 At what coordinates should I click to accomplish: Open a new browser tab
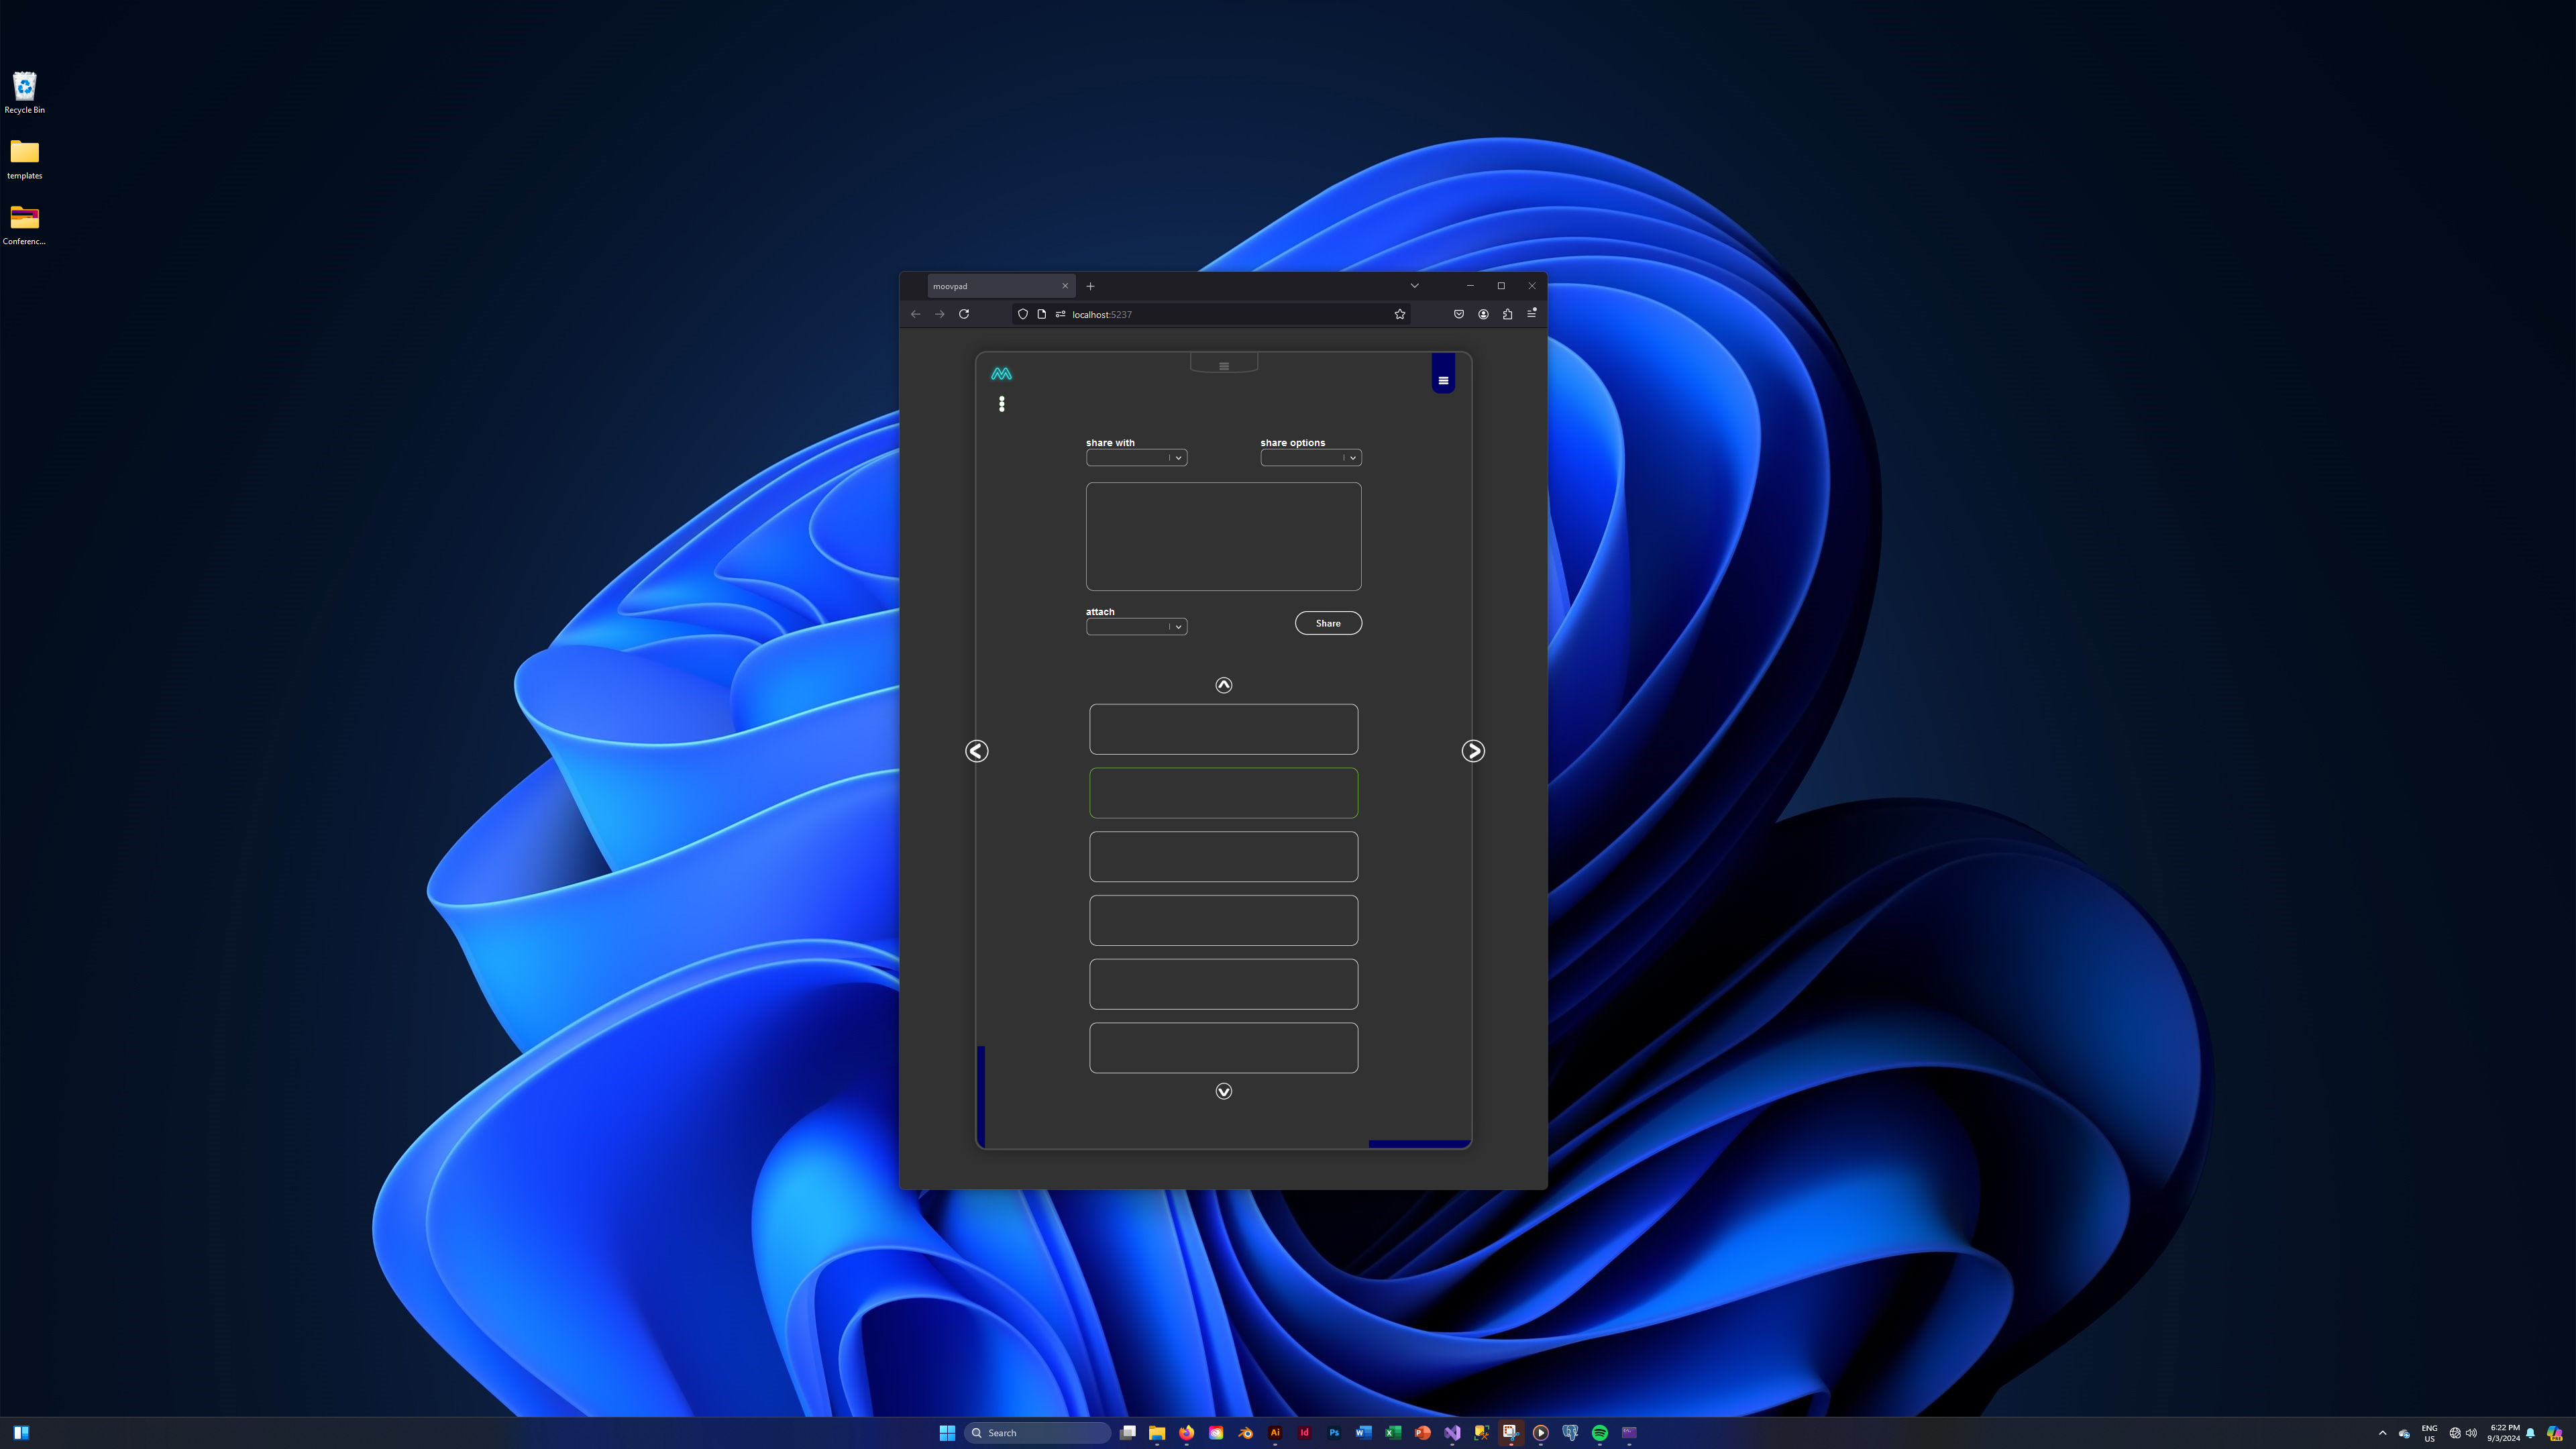point(1091,285)
